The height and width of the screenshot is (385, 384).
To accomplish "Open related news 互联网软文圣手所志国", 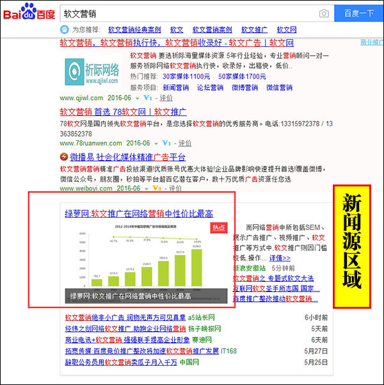I will coord(276,289).
